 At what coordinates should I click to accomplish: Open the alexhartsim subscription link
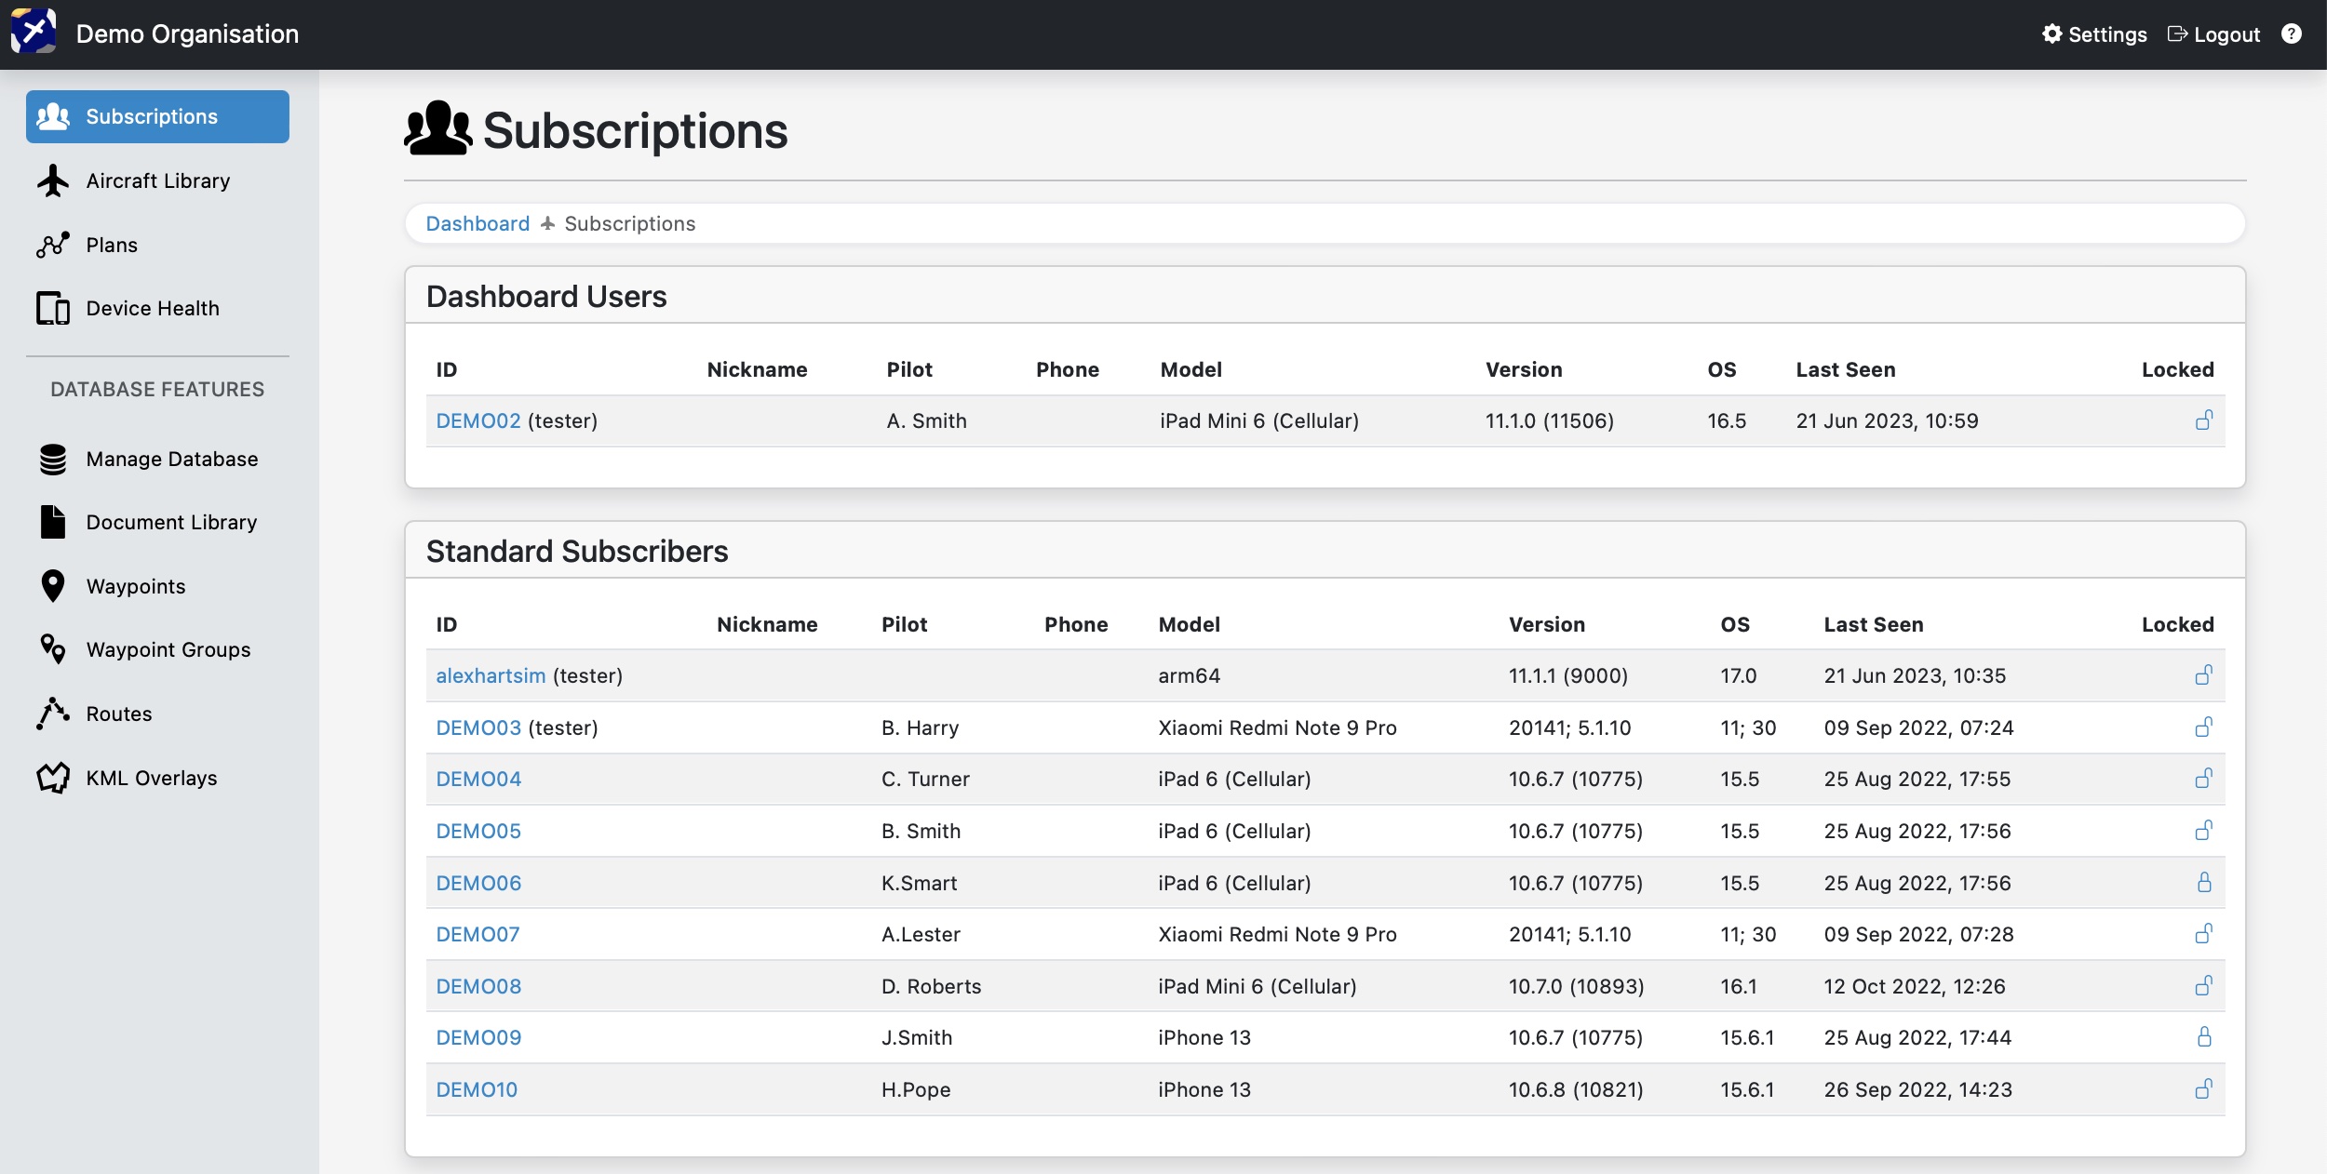(491, 675)
